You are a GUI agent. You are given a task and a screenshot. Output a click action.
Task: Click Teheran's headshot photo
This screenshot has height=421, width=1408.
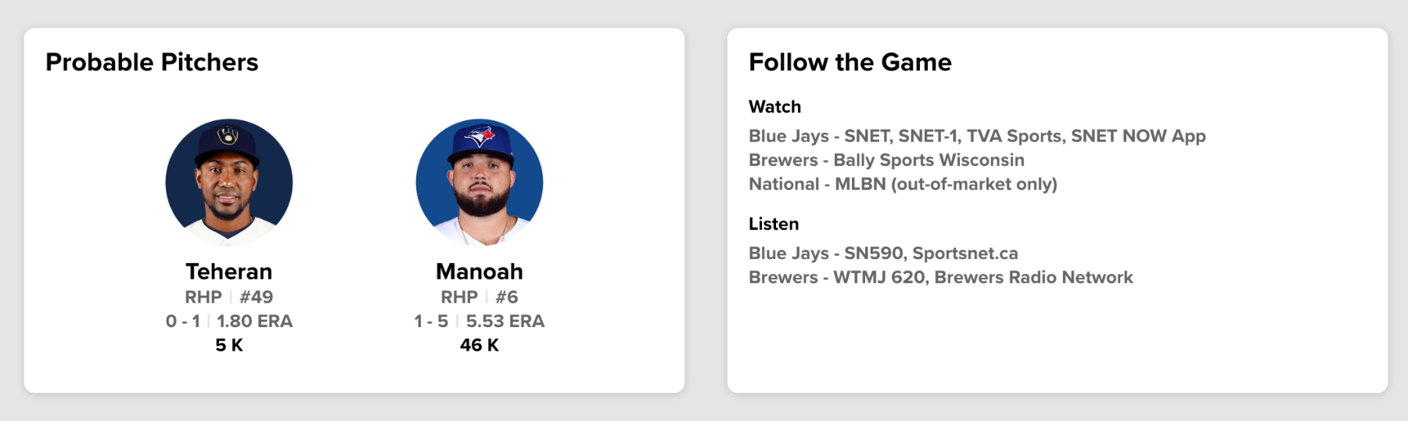[x=229, y=182]
